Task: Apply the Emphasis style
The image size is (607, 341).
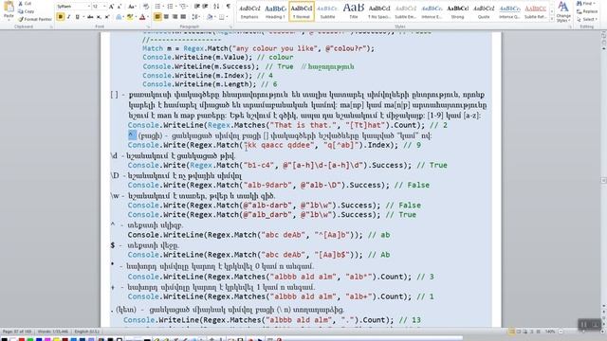Action: tap(249, 11)
